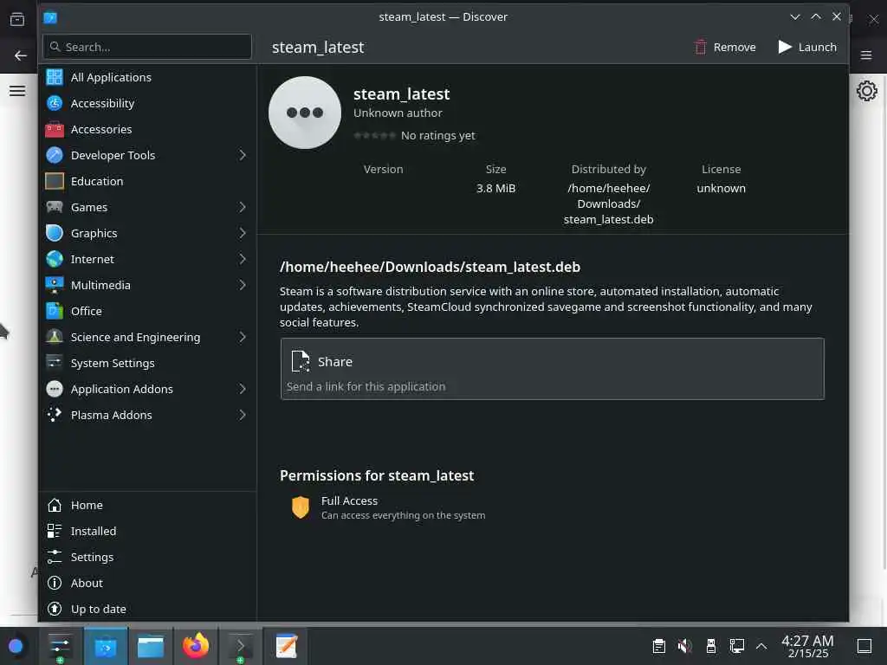Open the Up to date updates page
The height and width of the screenshot is (665, 887).
pos(147,609)
